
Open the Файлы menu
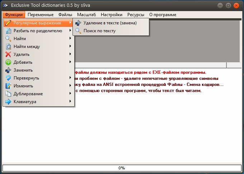coord(65,15)
